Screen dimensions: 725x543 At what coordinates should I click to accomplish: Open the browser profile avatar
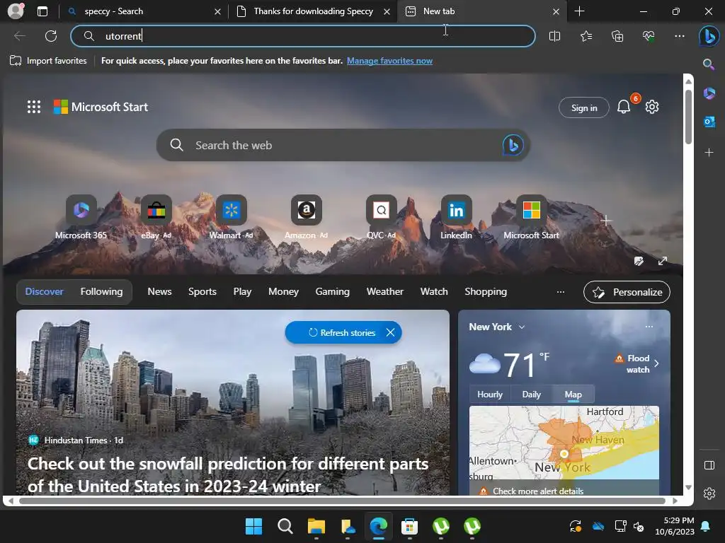pyautogui.click(x=16, y=11)
